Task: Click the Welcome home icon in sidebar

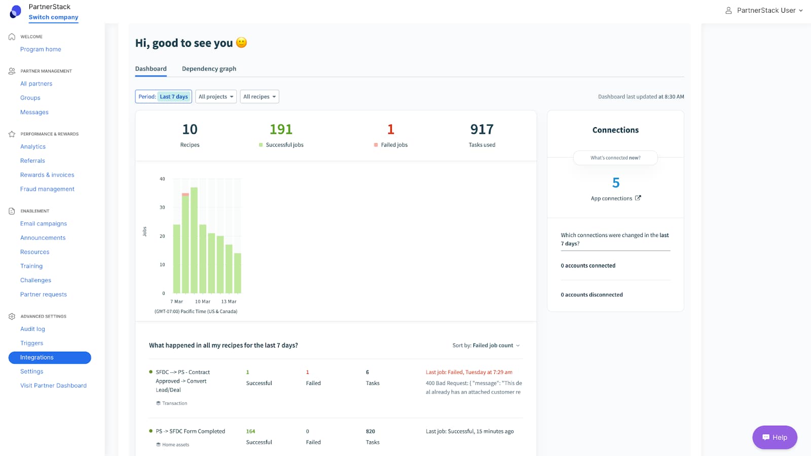Action: 11,36
